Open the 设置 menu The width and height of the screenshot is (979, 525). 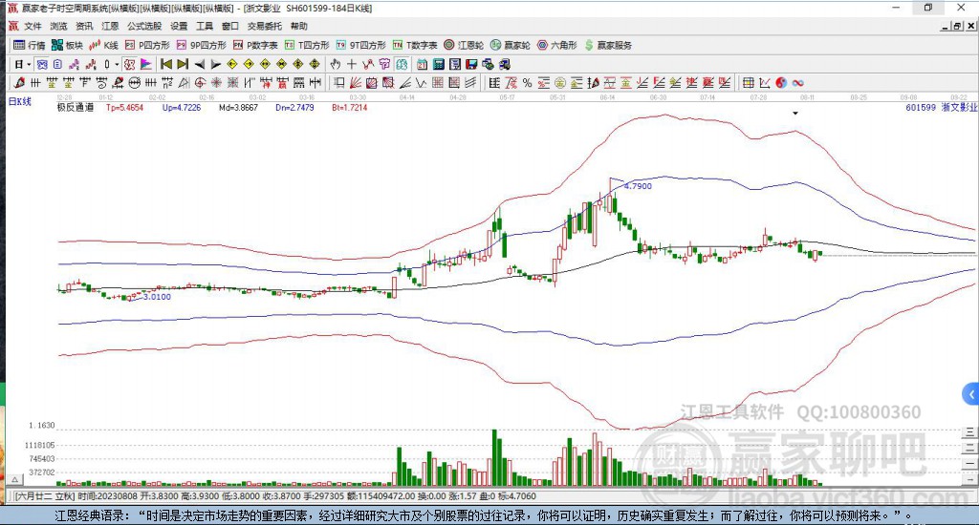[179, 26]
